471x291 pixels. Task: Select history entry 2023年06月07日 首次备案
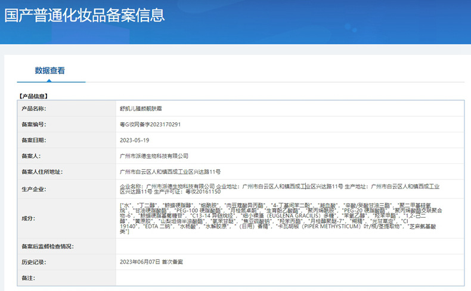[x=151, y=262]
